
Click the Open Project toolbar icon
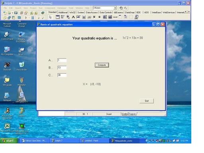pos(26,13)
